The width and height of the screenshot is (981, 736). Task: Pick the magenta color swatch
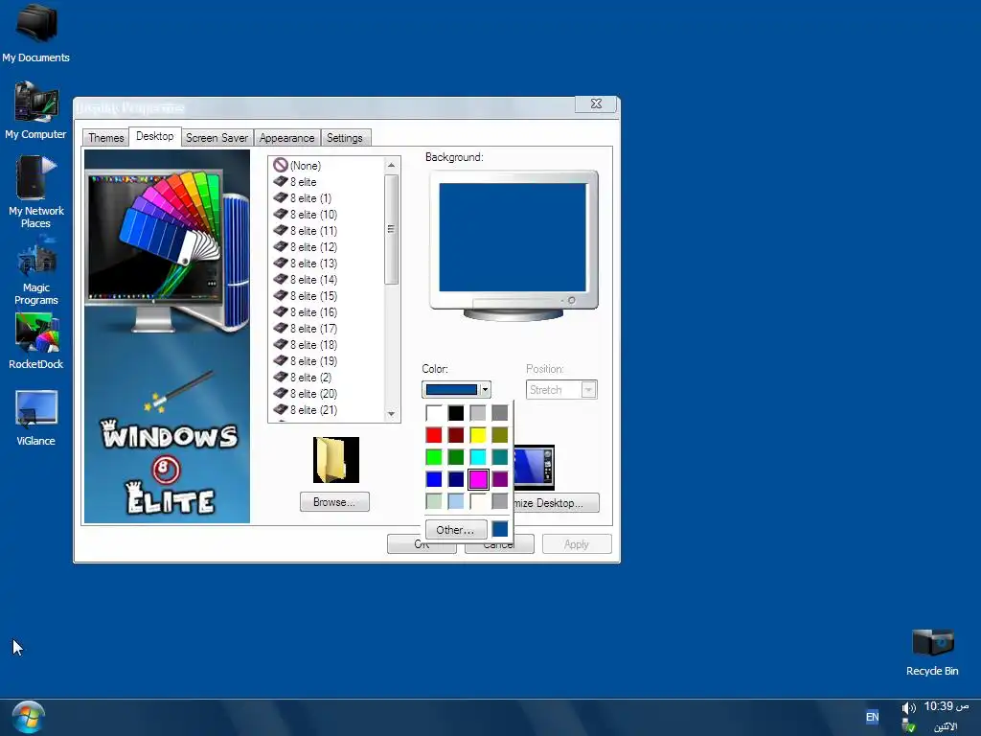tap(478, 479)
